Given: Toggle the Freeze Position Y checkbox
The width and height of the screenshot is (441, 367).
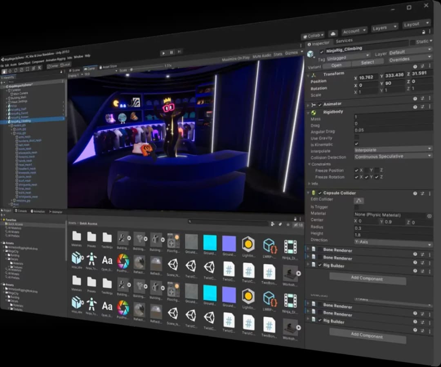Looking at the screenshot, I should tap(366, 170).
